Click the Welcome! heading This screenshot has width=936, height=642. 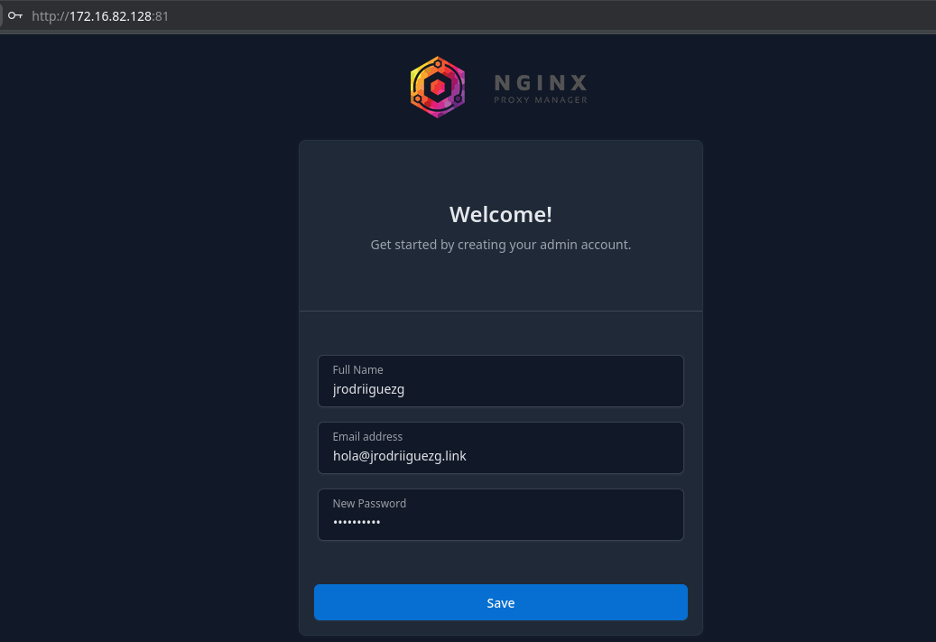coord(501,214)
